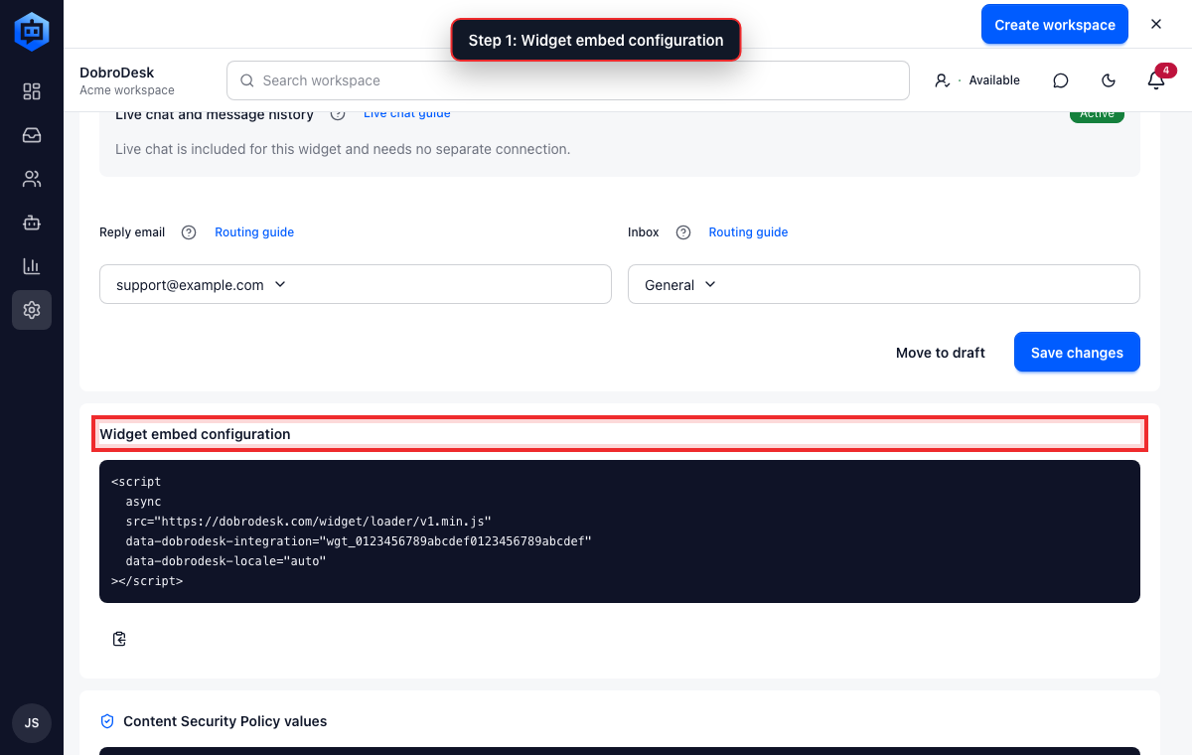Click Create workspace button
Screen dimensions: 1192x755
[x=1055, y=25]
